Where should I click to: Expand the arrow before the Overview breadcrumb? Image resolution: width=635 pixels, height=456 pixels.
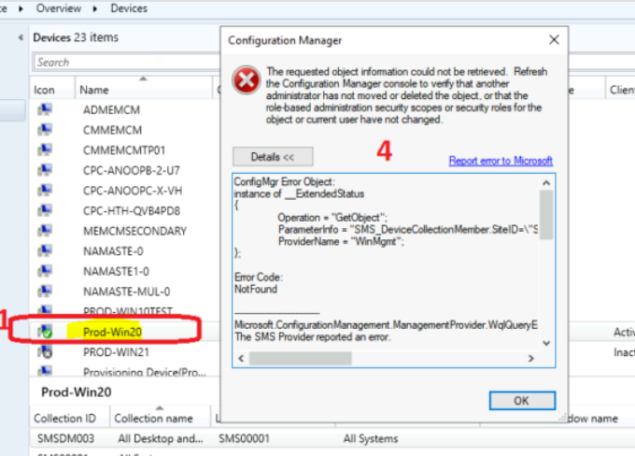(21, 8)
